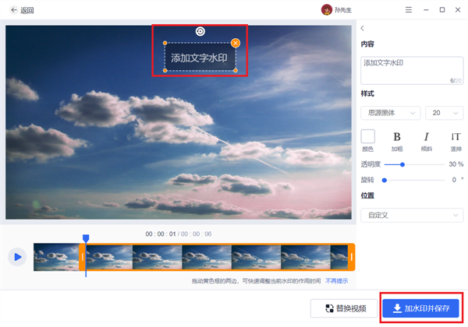Screen dimensions: 468x327
Task: Open the font dropdown 思源黑体
Action: pos(391,113)
